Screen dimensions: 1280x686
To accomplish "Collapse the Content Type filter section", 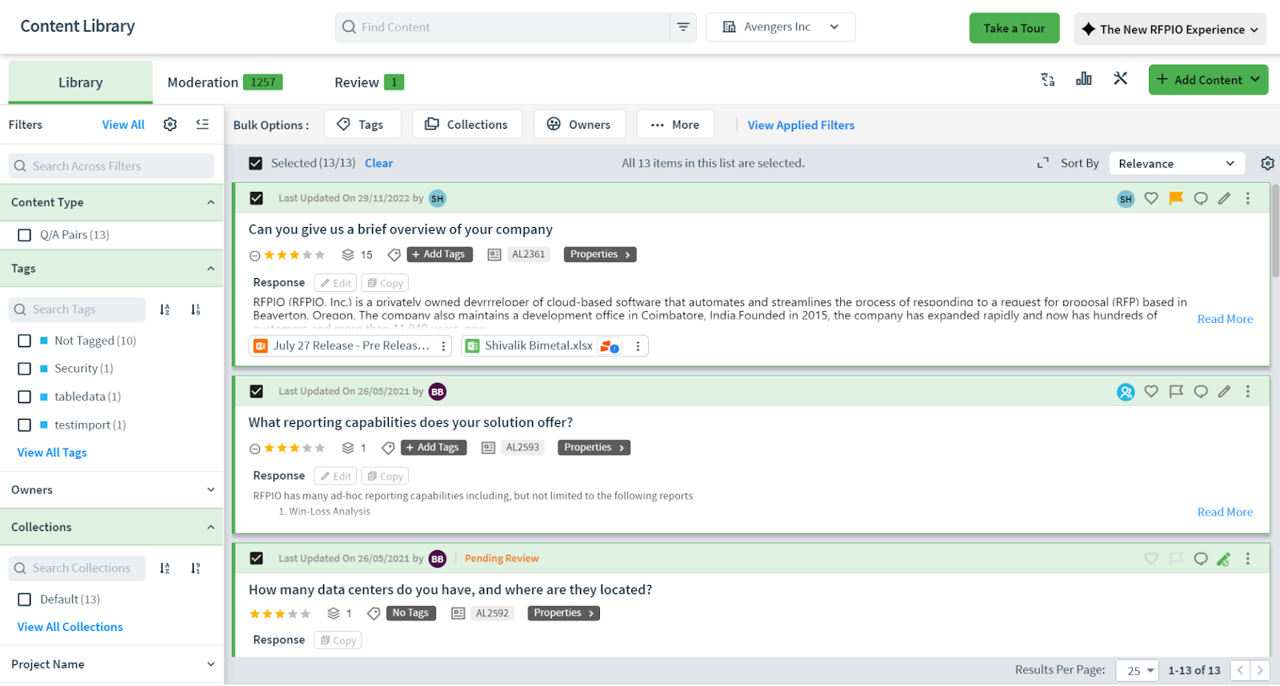I will 210,202.
